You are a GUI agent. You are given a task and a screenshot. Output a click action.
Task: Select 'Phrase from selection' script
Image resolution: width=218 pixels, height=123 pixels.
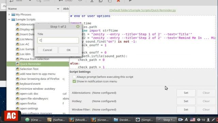34,59
